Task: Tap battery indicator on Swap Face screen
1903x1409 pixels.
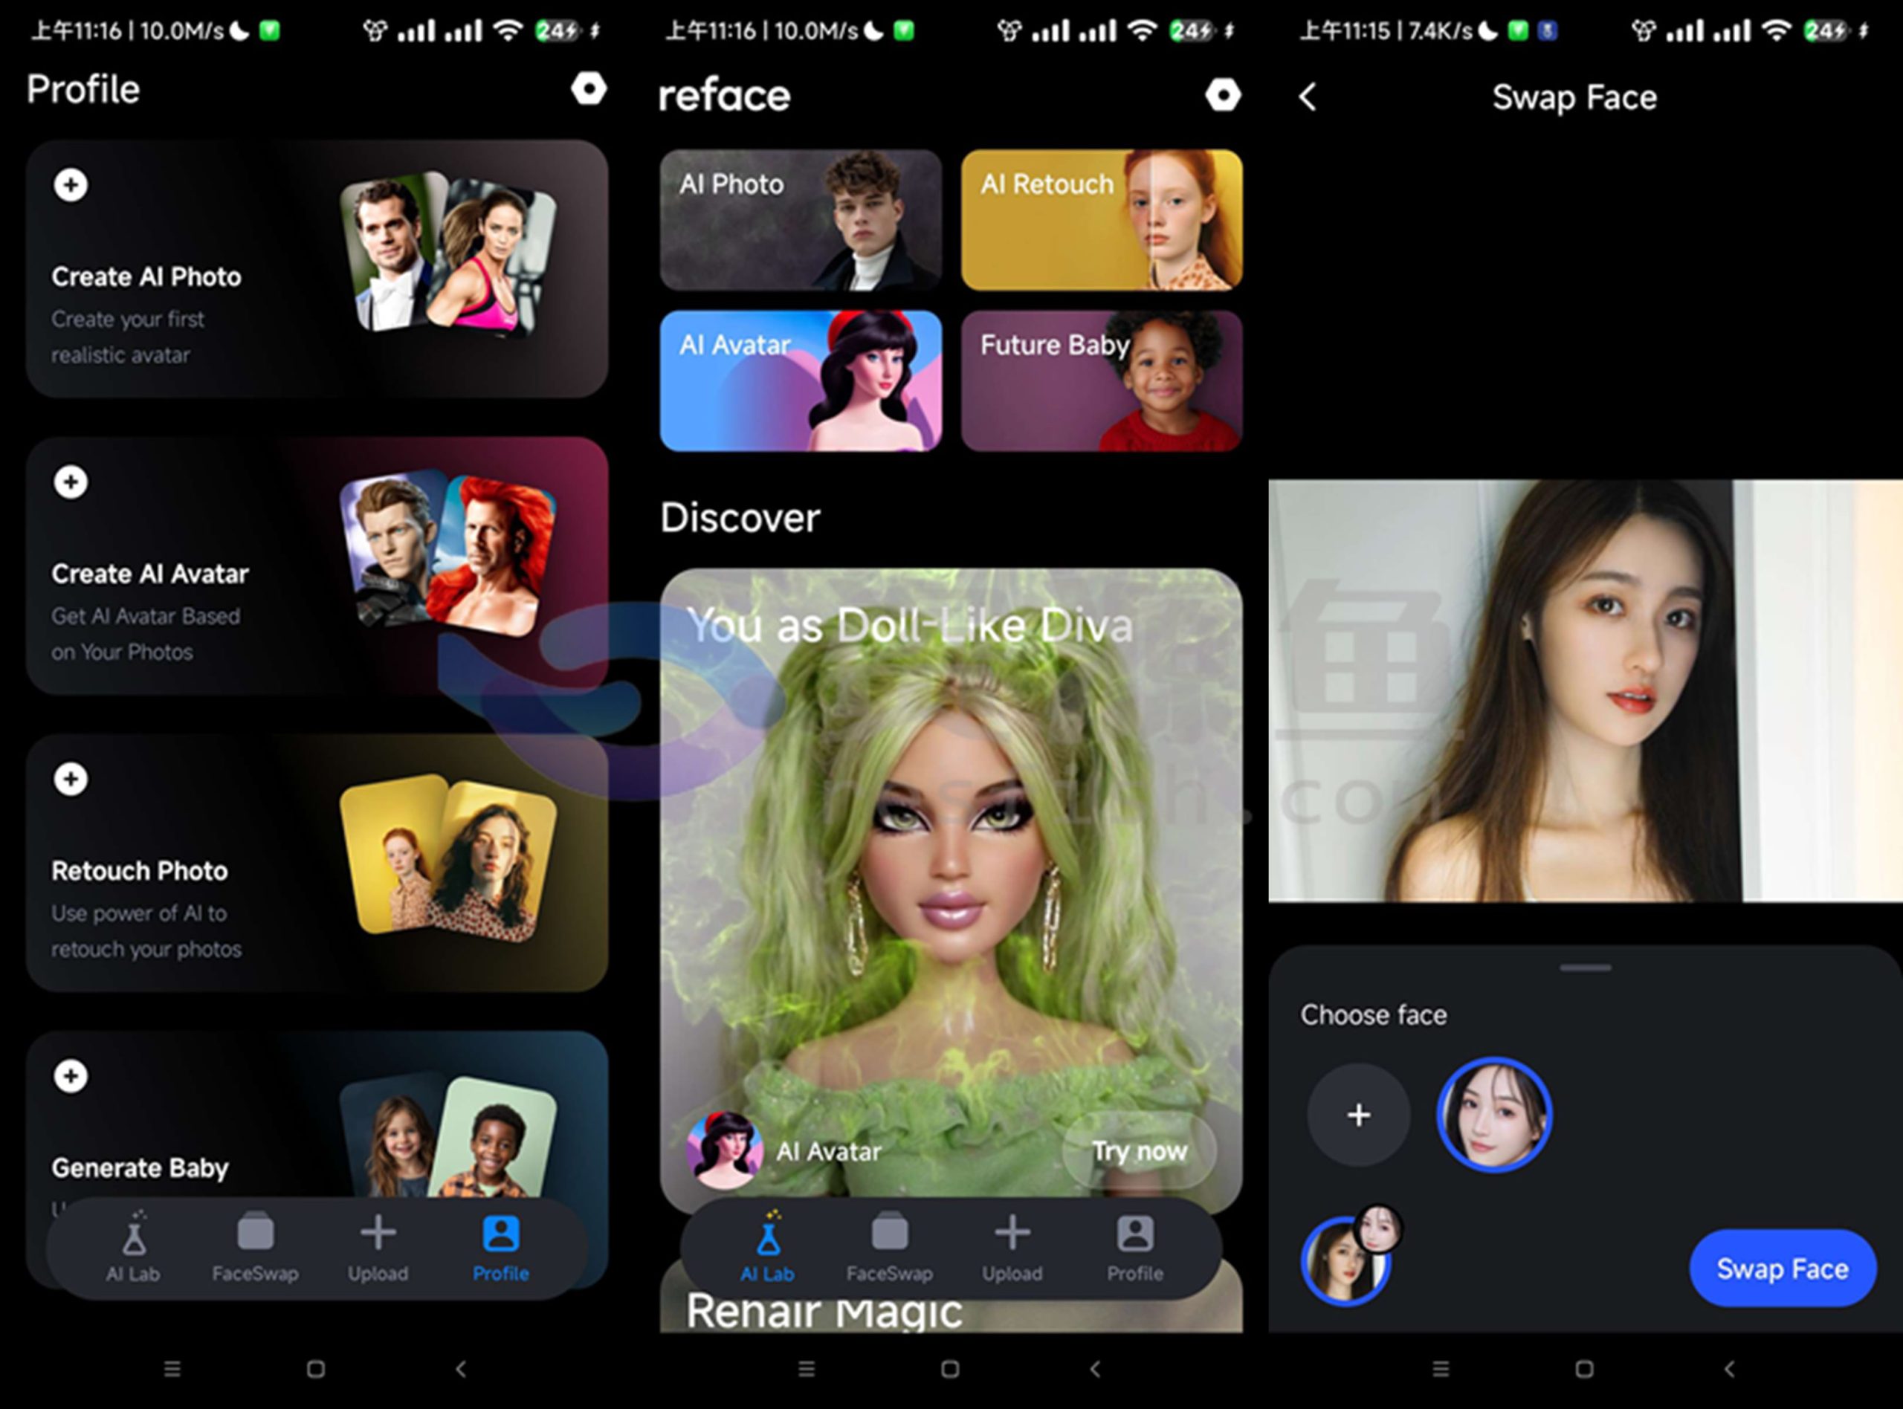Action: pos(1826,30)
